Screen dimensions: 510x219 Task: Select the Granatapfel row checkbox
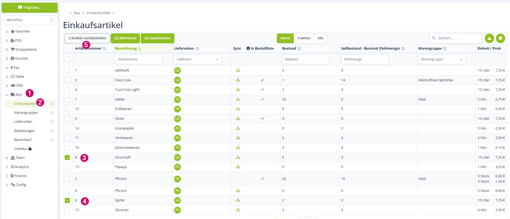(67, 128)
